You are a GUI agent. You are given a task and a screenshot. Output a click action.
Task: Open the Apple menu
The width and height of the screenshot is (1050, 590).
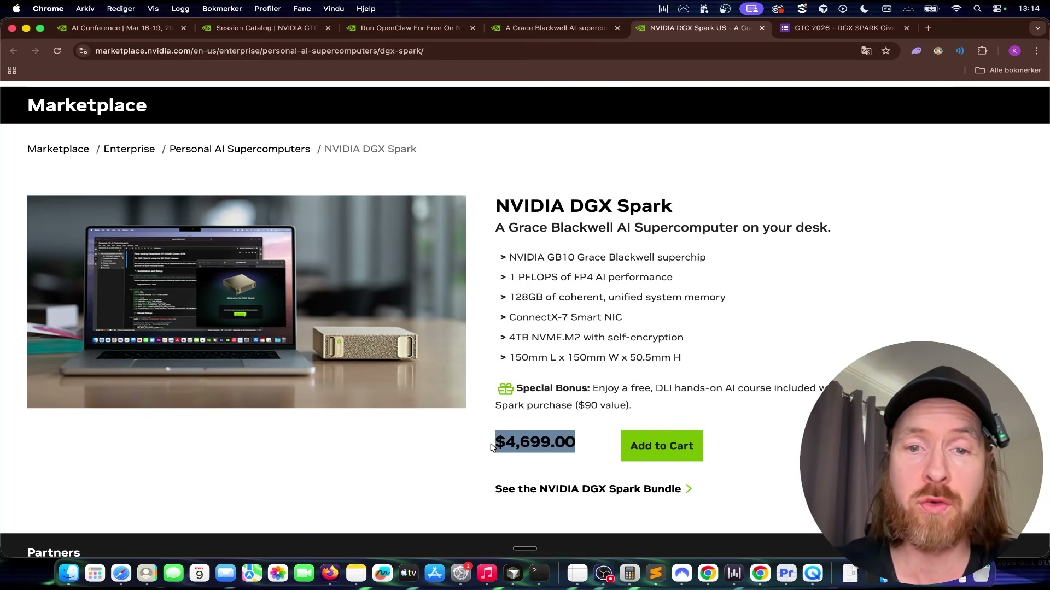point(16,9)
